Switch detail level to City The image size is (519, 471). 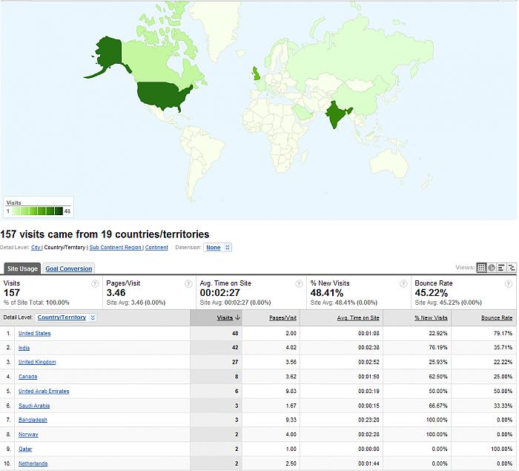tap(36, 248)
